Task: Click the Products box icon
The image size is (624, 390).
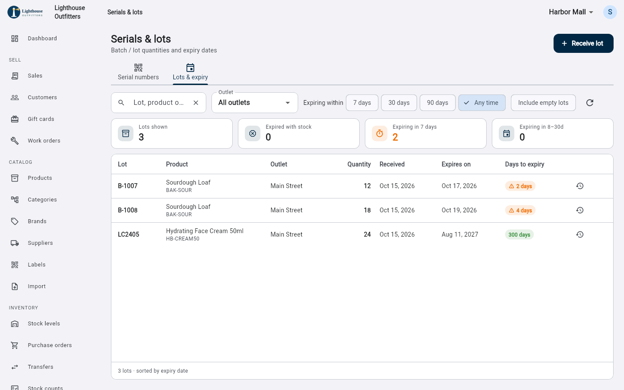Action: (15, 178)
